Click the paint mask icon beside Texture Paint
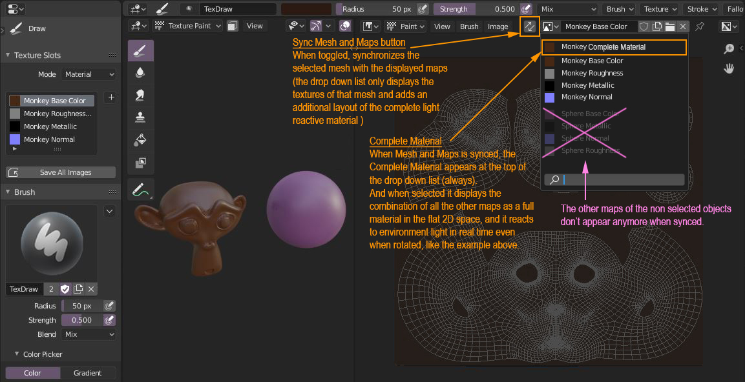 pyautogui.click(x=233, y=26)
